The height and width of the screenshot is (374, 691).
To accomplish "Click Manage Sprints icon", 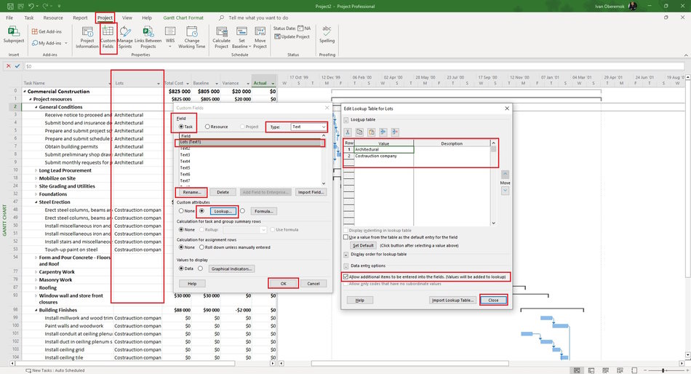I will point(125,32).
